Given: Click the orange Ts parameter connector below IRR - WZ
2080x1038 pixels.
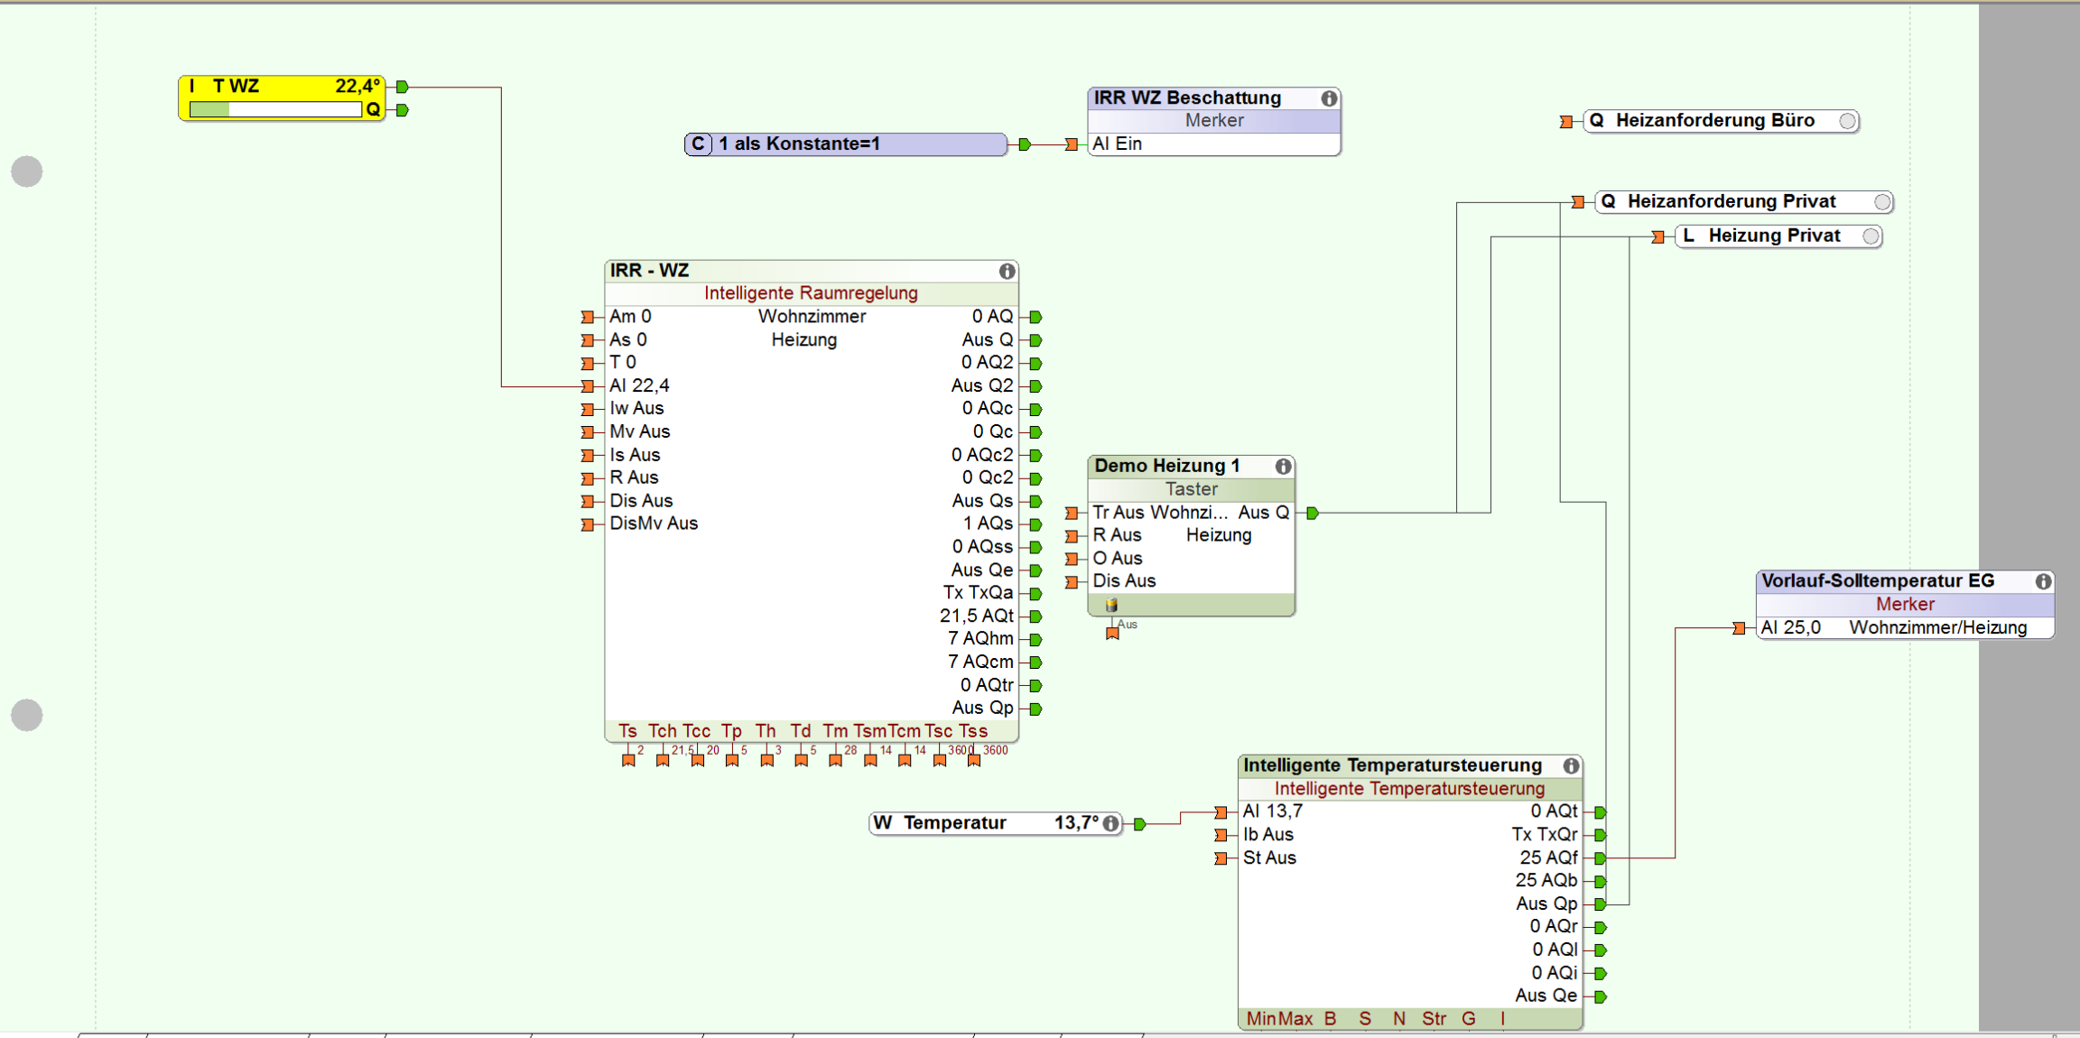Looking at the screenshot, I should [x=628, y=761].
